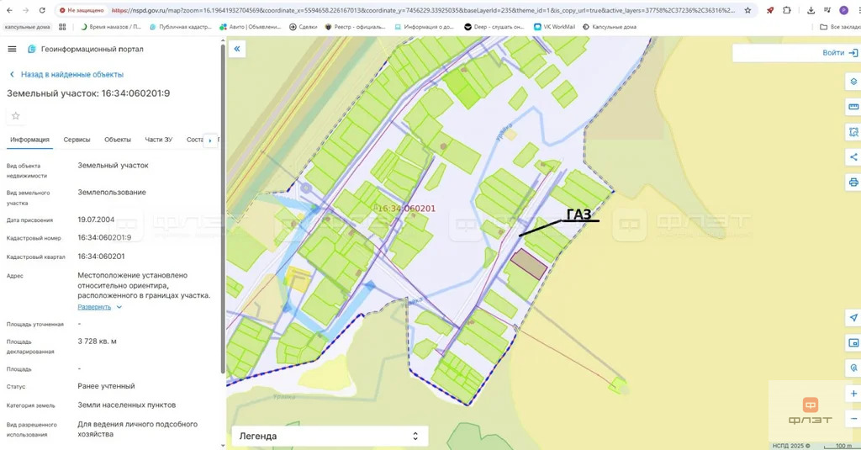Click the share map icon
Viewport: 861px width, 450px height.
click(x=853, y=156)
